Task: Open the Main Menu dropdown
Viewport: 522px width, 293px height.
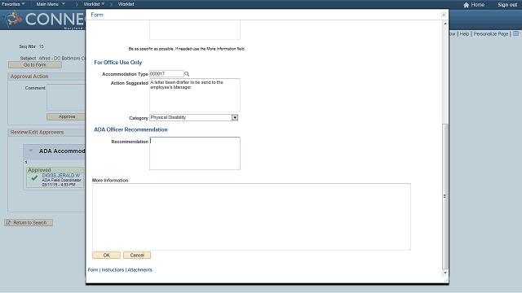Action: click(x=51, y=4)
